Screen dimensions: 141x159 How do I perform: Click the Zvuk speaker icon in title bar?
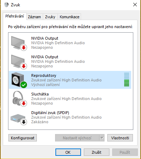tap(6, 5)
